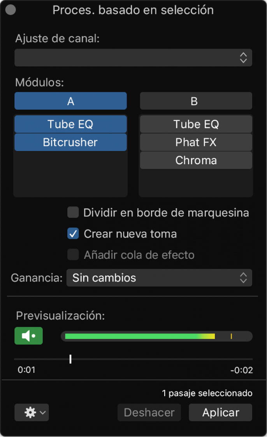
Task: Click the Deshacer button
Action: [x=149, y=412]
